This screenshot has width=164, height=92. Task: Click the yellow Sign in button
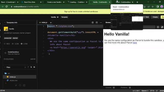click(x=162, y=17)
